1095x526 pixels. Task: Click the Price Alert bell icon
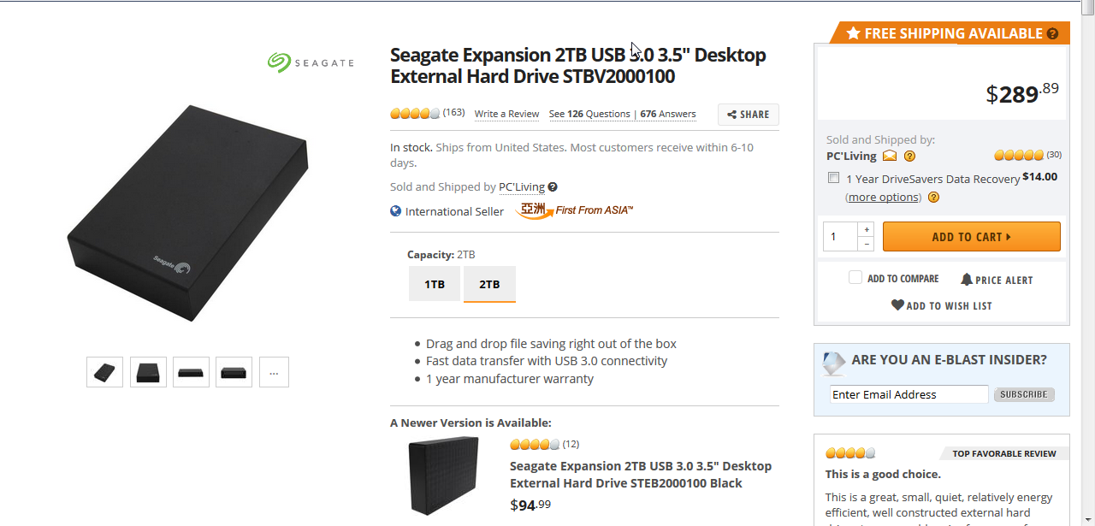click(967, 280)
